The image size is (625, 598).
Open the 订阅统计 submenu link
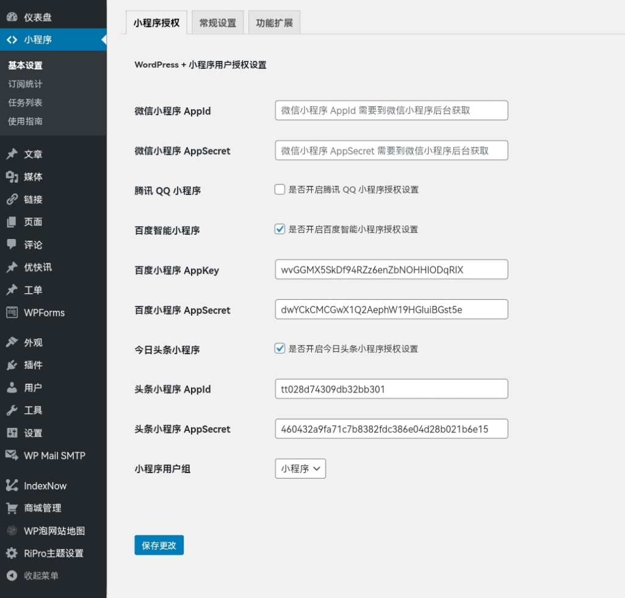click(x=25, y=84)
